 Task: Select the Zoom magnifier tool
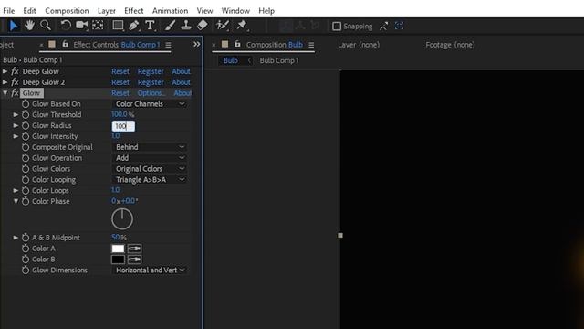pyautogui.click(x=46, y=26)
